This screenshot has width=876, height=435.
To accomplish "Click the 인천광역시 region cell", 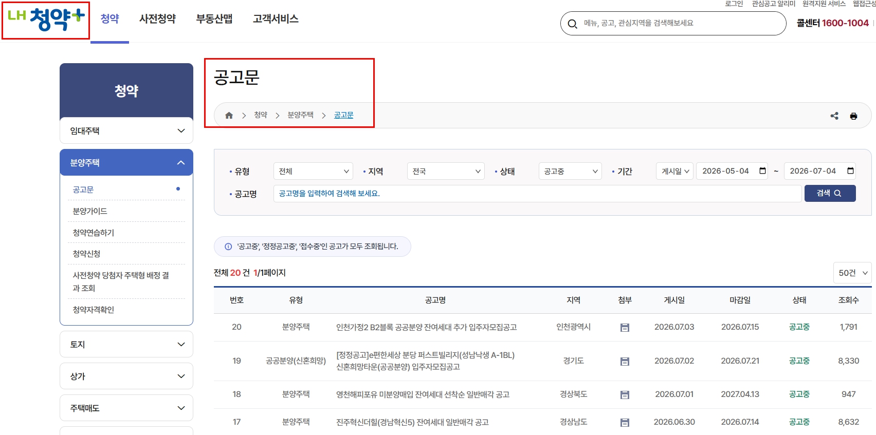I will pyautogui.click(x=574, y=327).
